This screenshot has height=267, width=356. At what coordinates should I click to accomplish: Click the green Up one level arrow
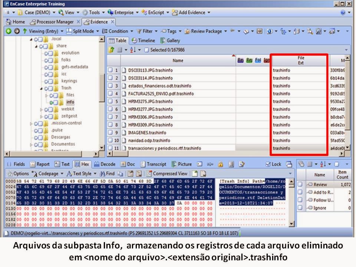[24, 31]
